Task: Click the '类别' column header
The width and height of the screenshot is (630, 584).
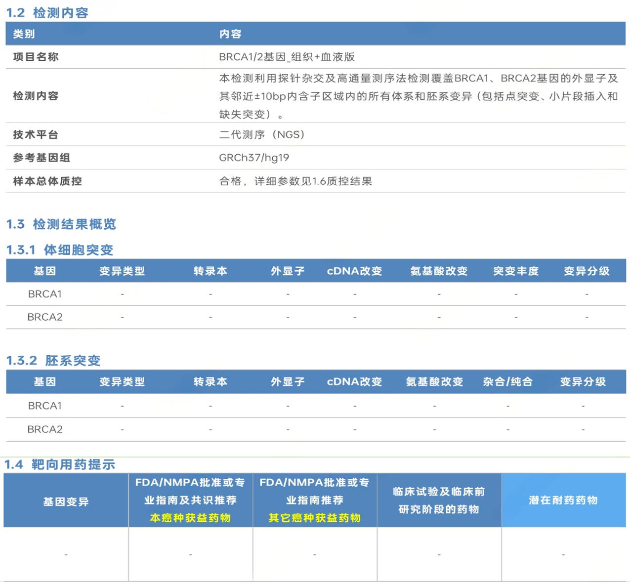Action: [x=24, y=34]
